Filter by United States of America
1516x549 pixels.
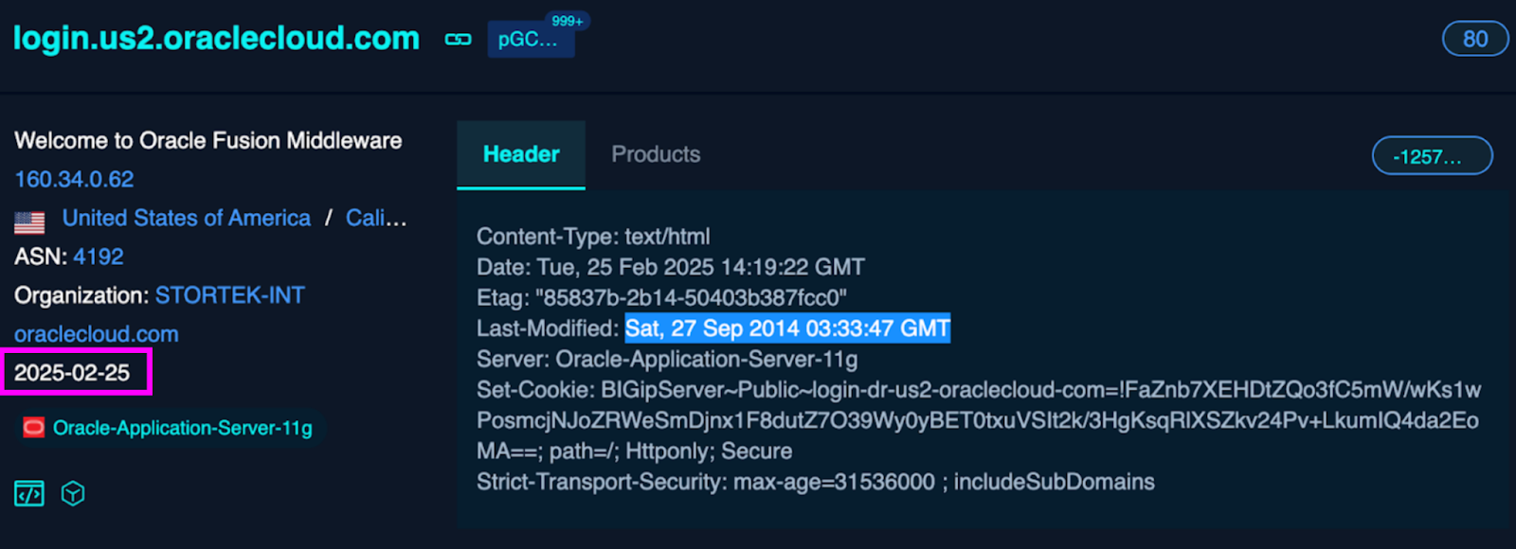[x=187, y=218]
